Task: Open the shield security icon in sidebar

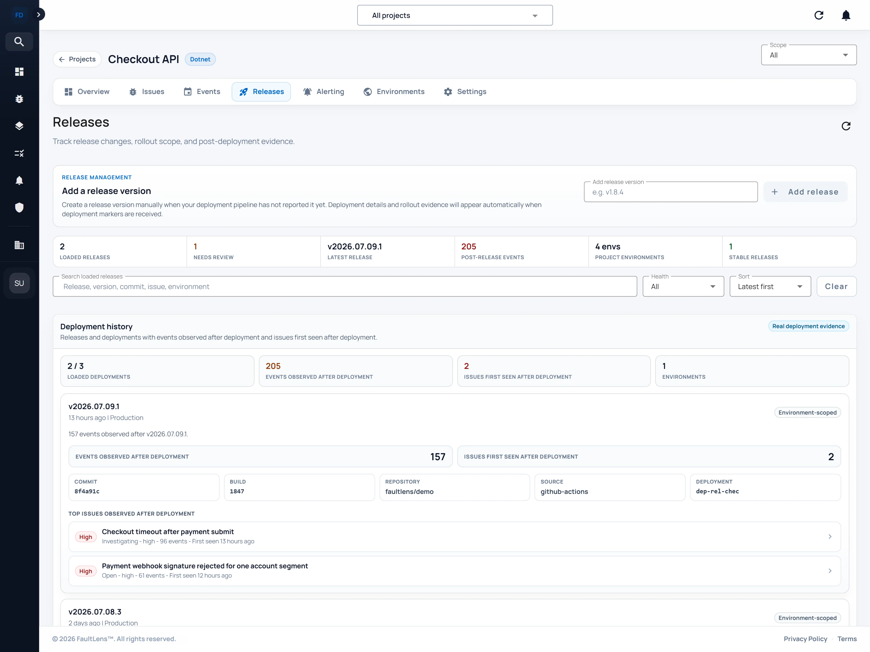Action: coord(19,207)
